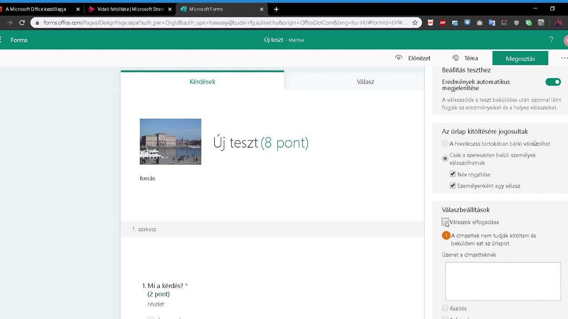Enable the Kezdés start date checkbox
This screenshot has height=319, width=568.
click(x=445, y=308)
